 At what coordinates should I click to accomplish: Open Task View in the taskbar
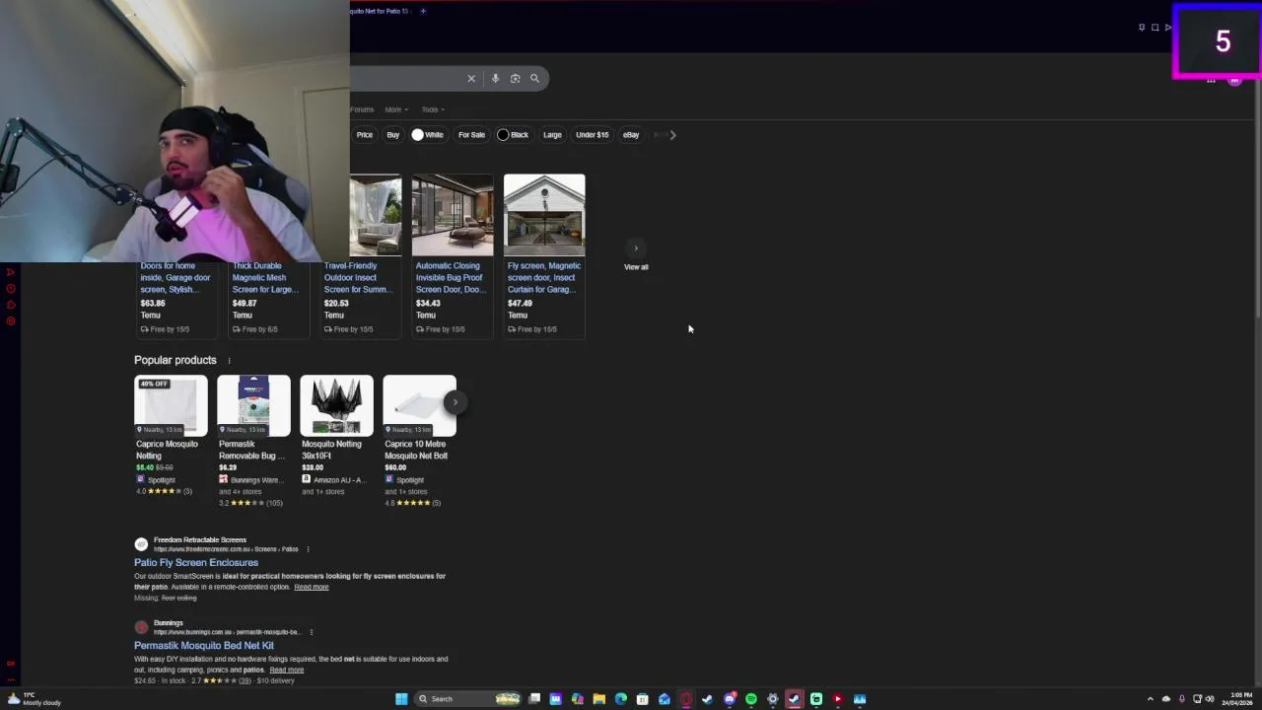(533, 699)
